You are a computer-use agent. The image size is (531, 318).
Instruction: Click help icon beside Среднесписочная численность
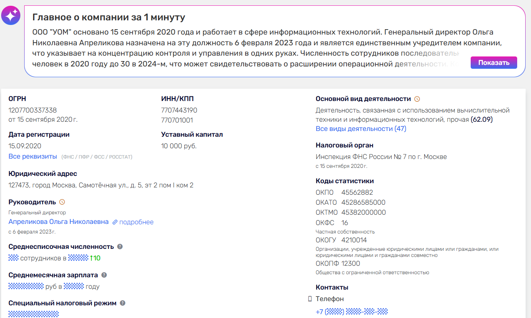pyautogui.click(x=119, y=247)
